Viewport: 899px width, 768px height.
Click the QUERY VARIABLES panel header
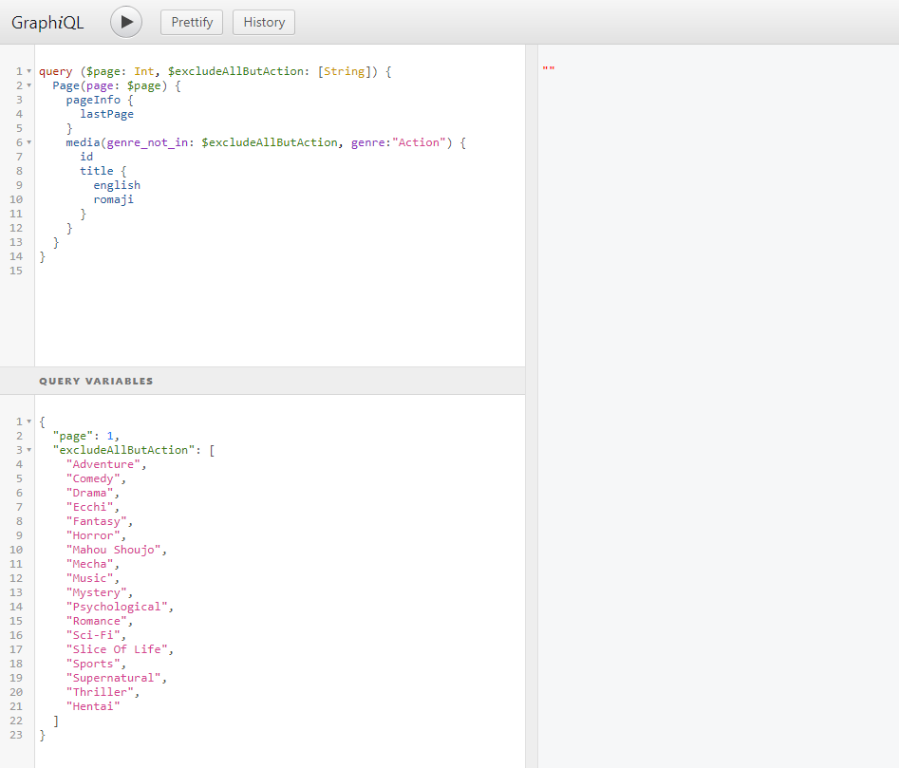[x=263, y=381]
